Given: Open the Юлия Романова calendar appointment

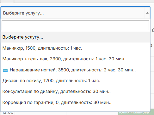Looking at the screenshot, I should (x=136, y=113).
